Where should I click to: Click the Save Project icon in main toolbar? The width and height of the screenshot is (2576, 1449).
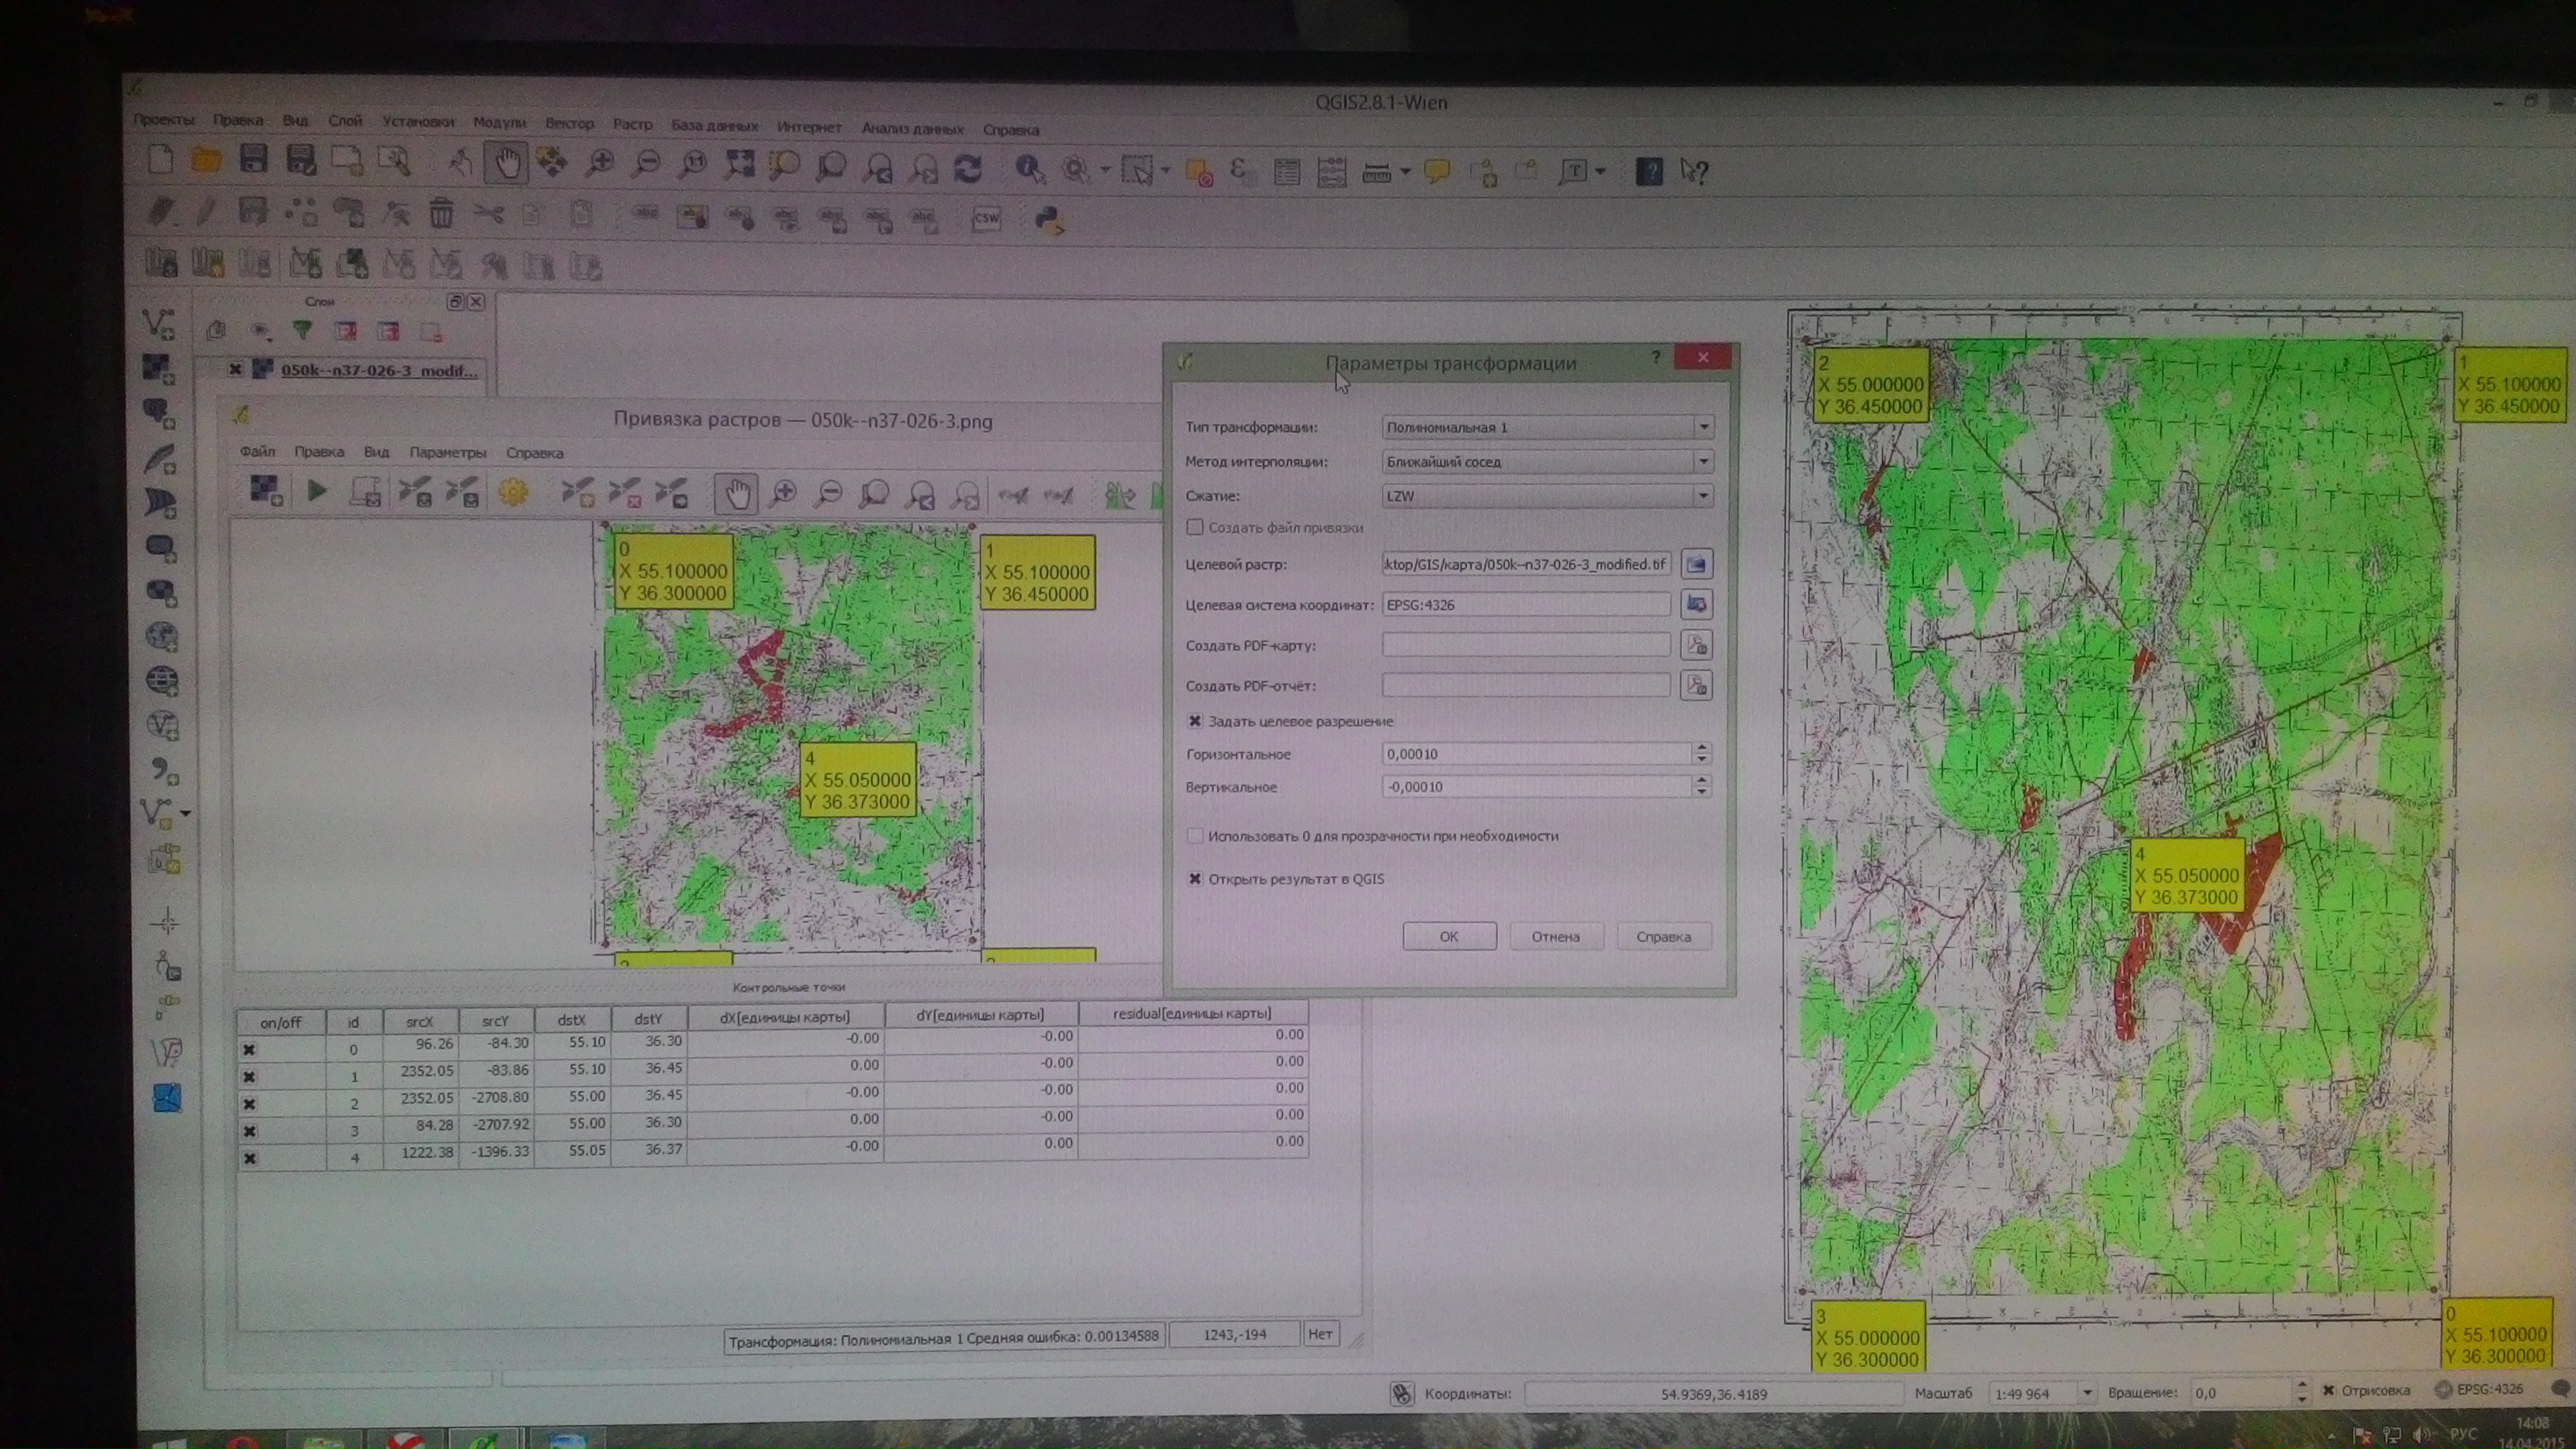point(253,160)
